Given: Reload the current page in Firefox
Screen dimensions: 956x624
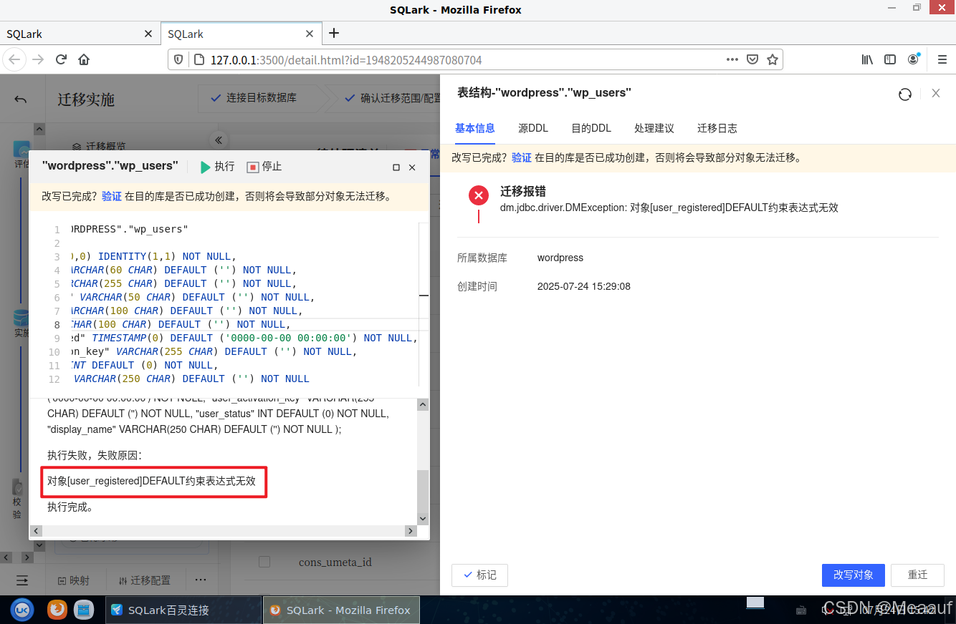Looking at the screenshot, I should click(61, 59).
